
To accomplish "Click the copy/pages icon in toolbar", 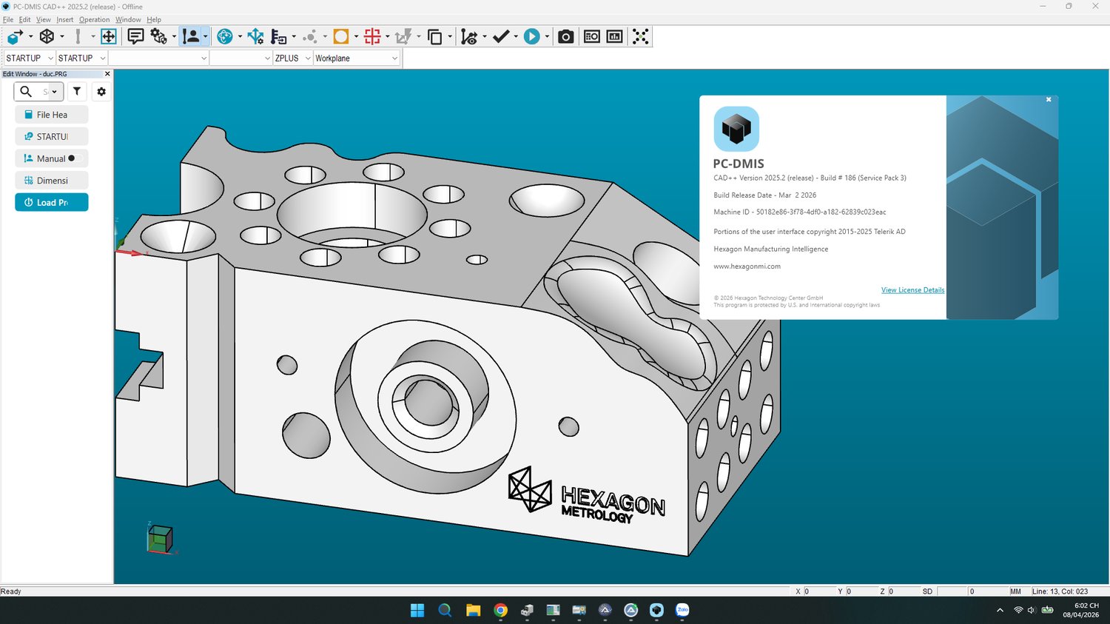I will (x=435, y=36).
